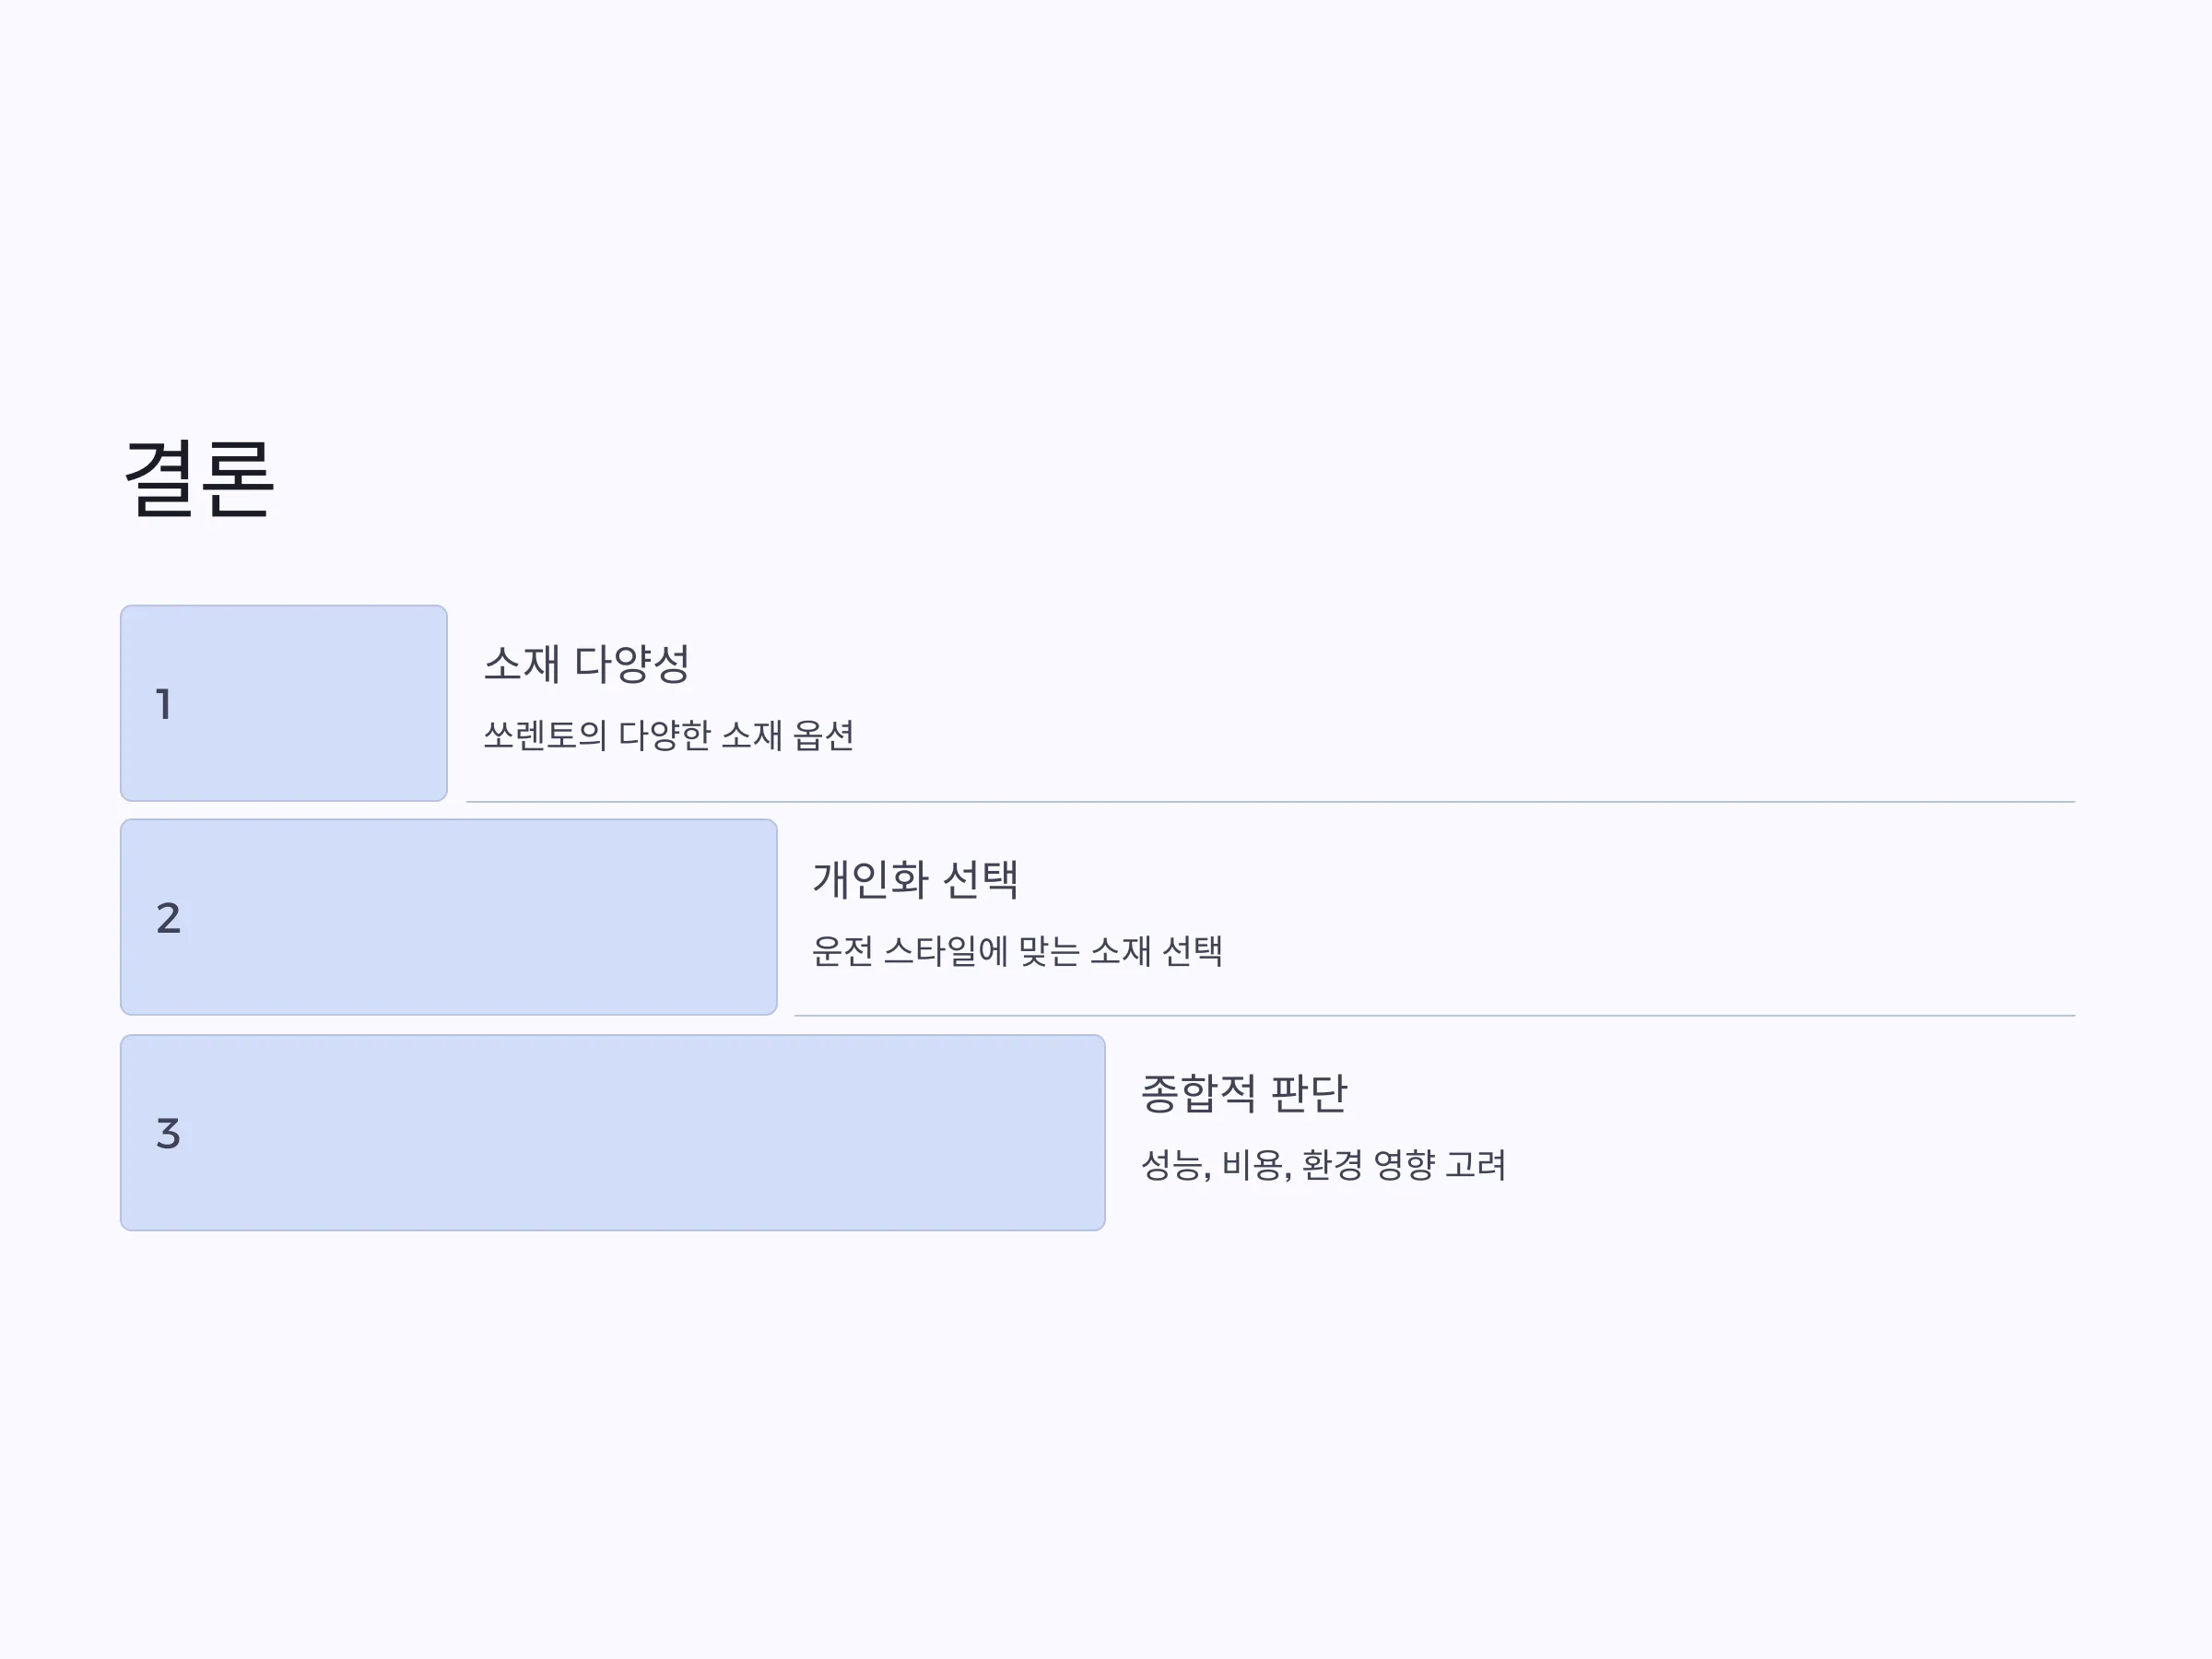Click the divider line under 소재 다양성 section
The image size is (2212, 1659).
coord(1270,802)
